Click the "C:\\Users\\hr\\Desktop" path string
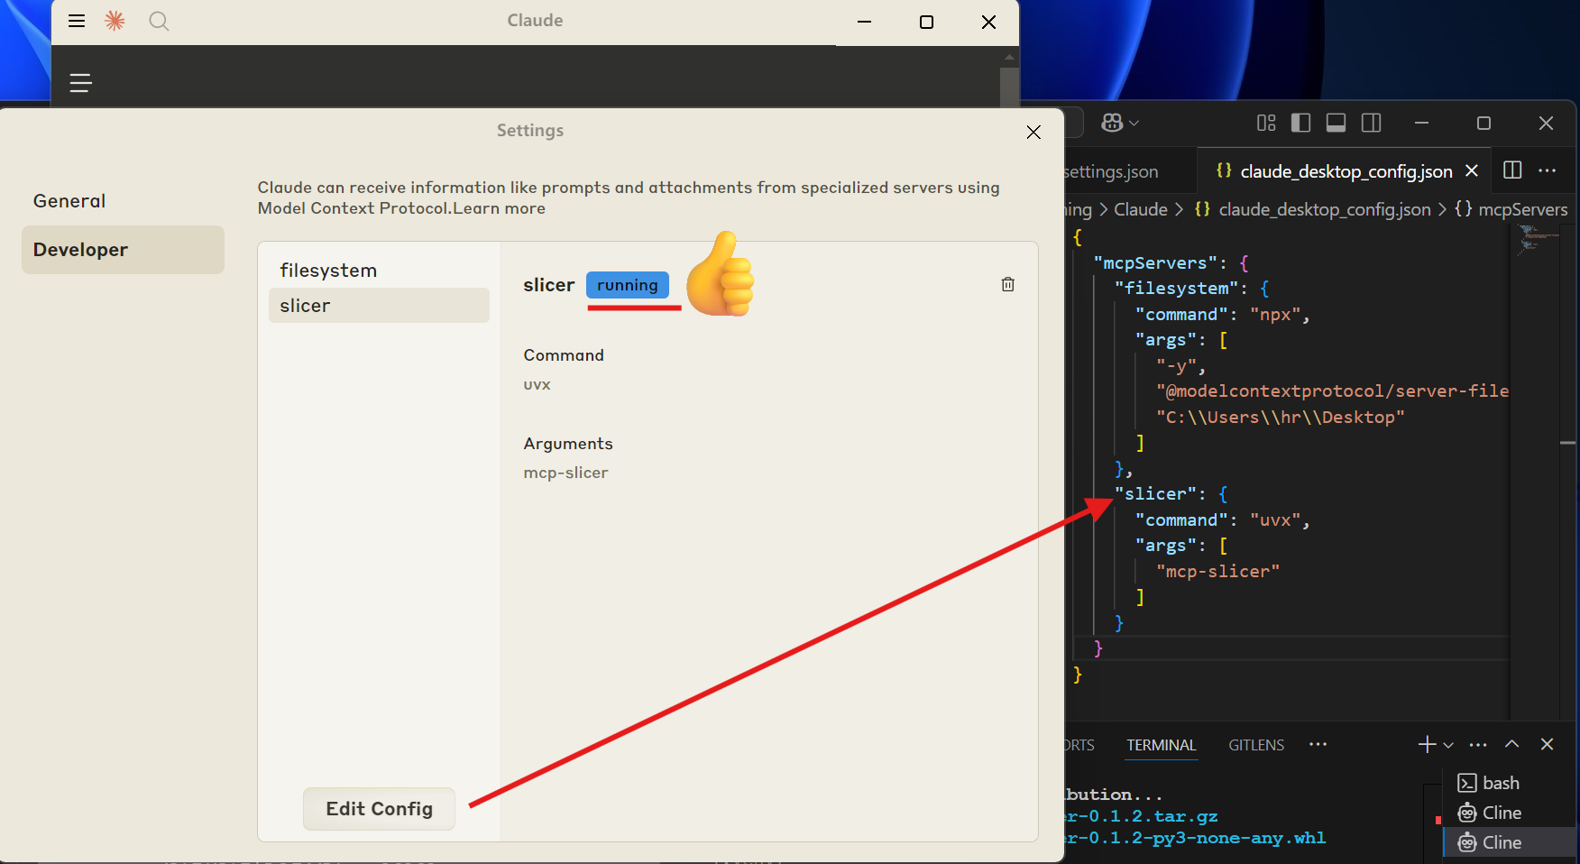Screen dimensions: 1580x864 coord(1281,418)
